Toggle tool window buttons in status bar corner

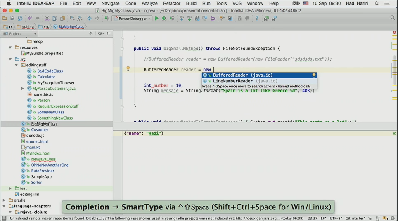tap(4, 218)
